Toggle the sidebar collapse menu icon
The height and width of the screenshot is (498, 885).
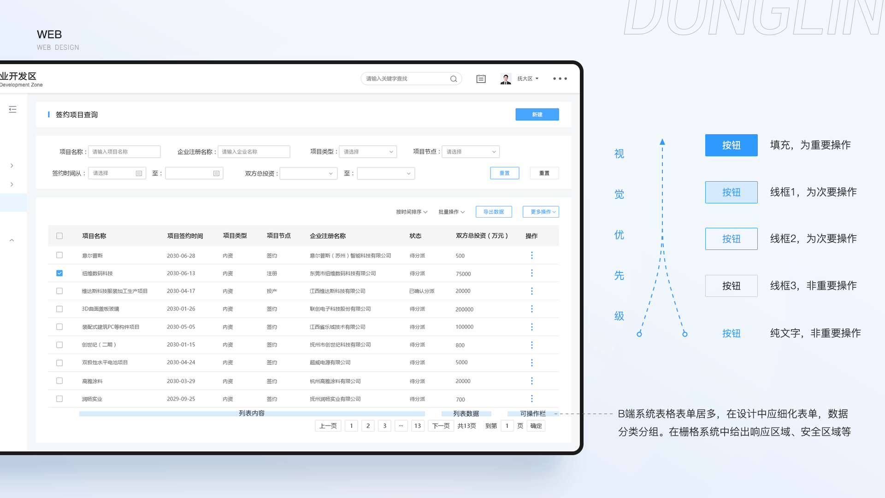pos(12,109)
